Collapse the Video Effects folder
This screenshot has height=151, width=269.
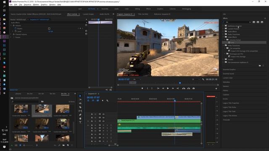(223, 37)
